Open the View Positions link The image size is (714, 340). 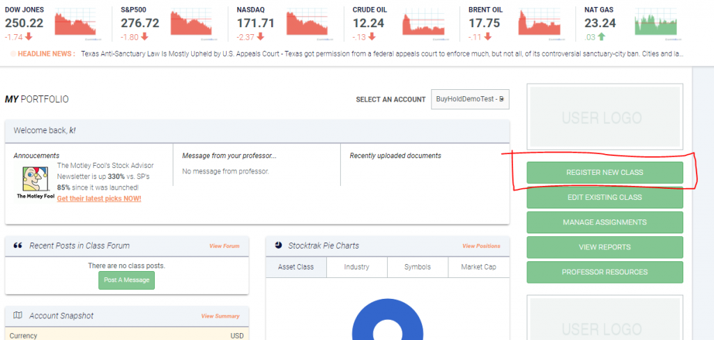coord(481,246)
